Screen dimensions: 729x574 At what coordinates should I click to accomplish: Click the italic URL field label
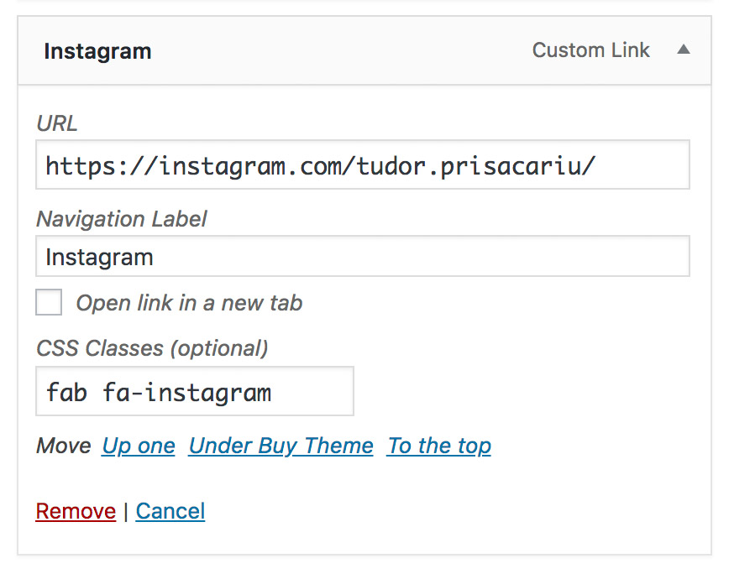tap(57, 123)
